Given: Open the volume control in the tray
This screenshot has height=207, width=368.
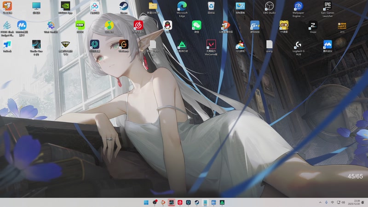Looking at the screenshot, I should click(x=343, y=202).
